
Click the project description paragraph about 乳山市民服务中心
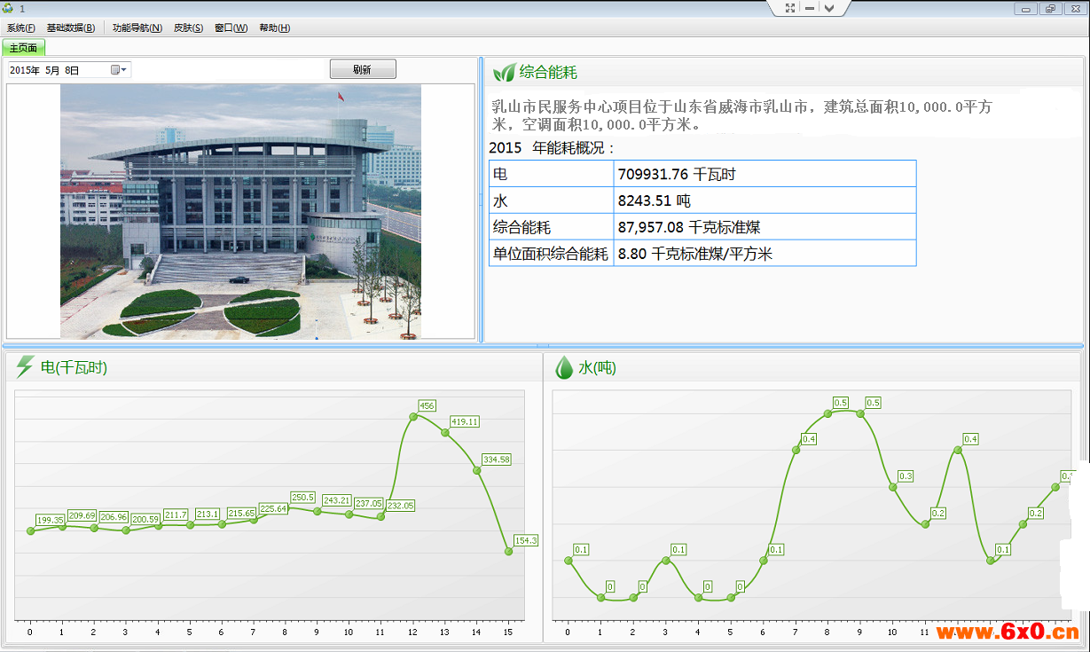(741, 115)
